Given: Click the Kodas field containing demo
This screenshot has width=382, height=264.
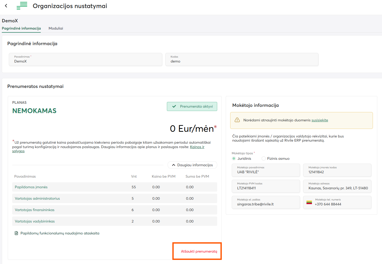Looking at the screenshot, I should pos(242,60).
